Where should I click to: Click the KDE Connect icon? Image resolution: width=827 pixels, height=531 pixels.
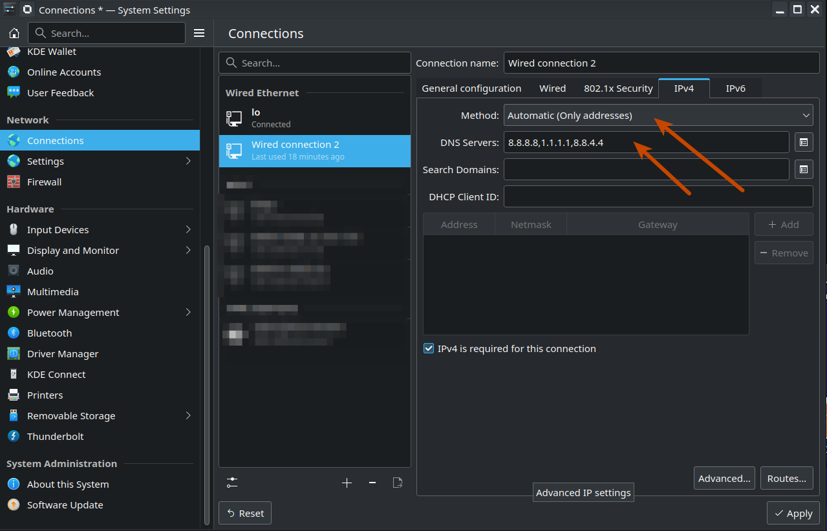click(x=14, y=375)
